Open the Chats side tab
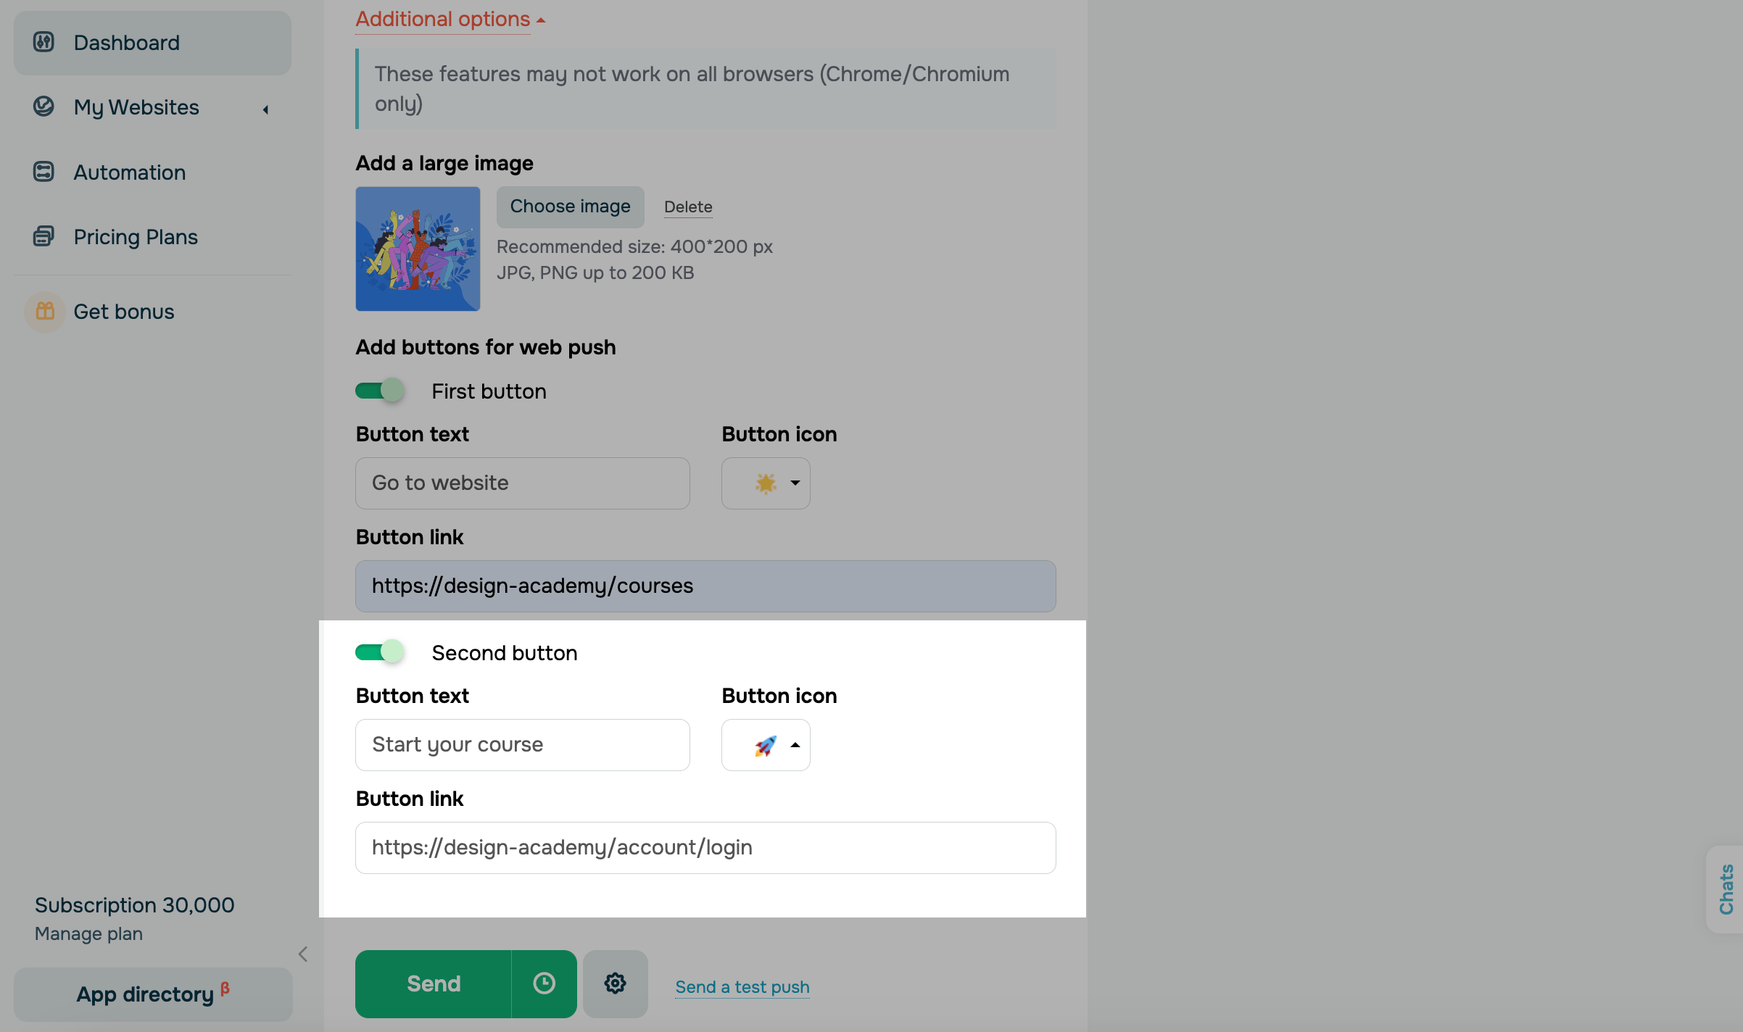Viewport: 1743px width, 1032px height. (x=1726, y=889)
